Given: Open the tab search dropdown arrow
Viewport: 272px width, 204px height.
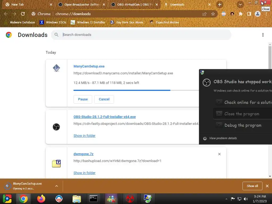Looking at the screenshot, I should (x=240, y=5).
